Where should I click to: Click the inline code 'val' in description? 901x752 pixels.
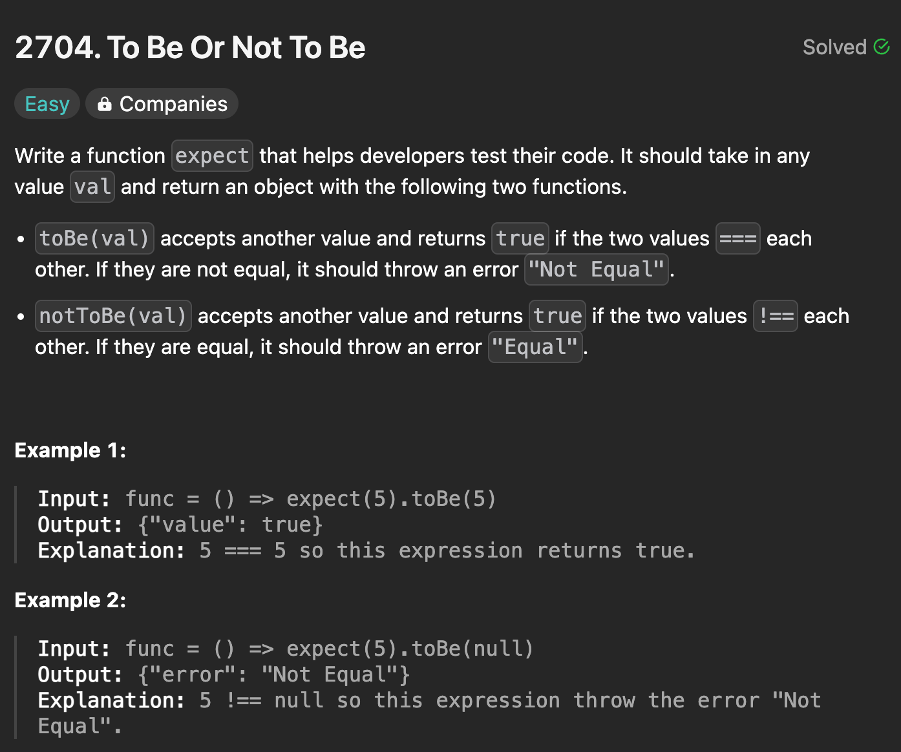tap(92, 187)
